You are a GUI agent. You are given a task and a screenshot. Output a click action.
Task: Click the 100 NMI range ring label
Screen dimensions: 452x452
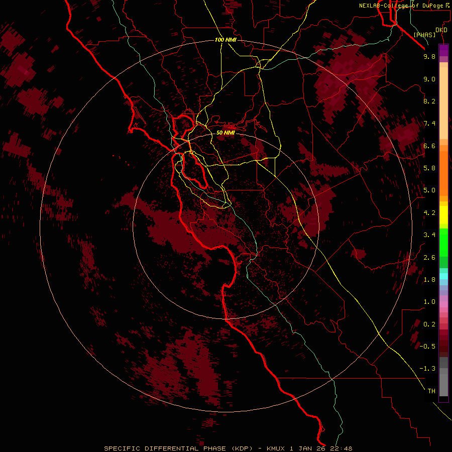[x=225, y=40]
